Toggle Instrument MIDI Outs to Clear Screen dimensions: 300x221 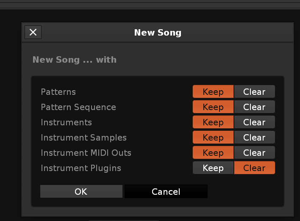coord(254,153)
